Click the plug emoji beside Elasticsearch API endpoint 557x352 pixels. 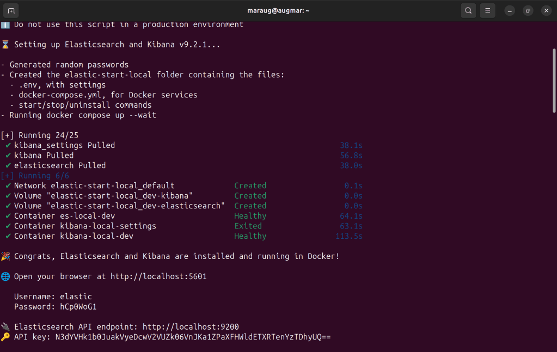[5, 327]
